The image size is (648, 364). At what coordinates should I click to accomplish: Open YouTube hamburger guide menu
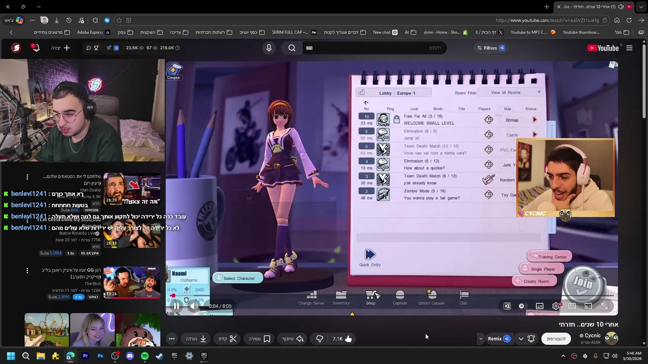point(629,48)
